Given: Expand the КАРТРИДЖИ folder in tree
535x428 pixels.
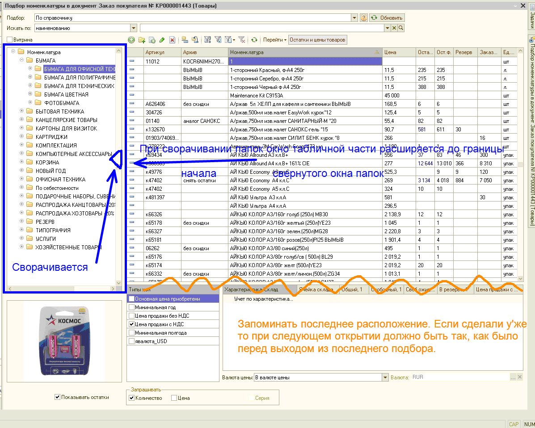Looking at the screenshot, I should (21, 137).
